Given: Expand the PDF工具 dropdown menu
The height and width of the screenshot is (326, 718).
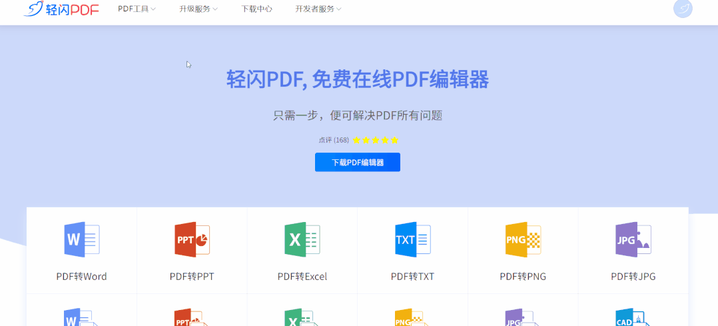Looking at the screenshot, I should click(x=137, y=9).
